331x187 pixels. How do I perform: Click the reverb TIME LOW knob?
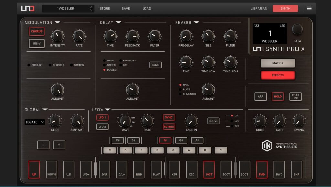click(208, 62)
